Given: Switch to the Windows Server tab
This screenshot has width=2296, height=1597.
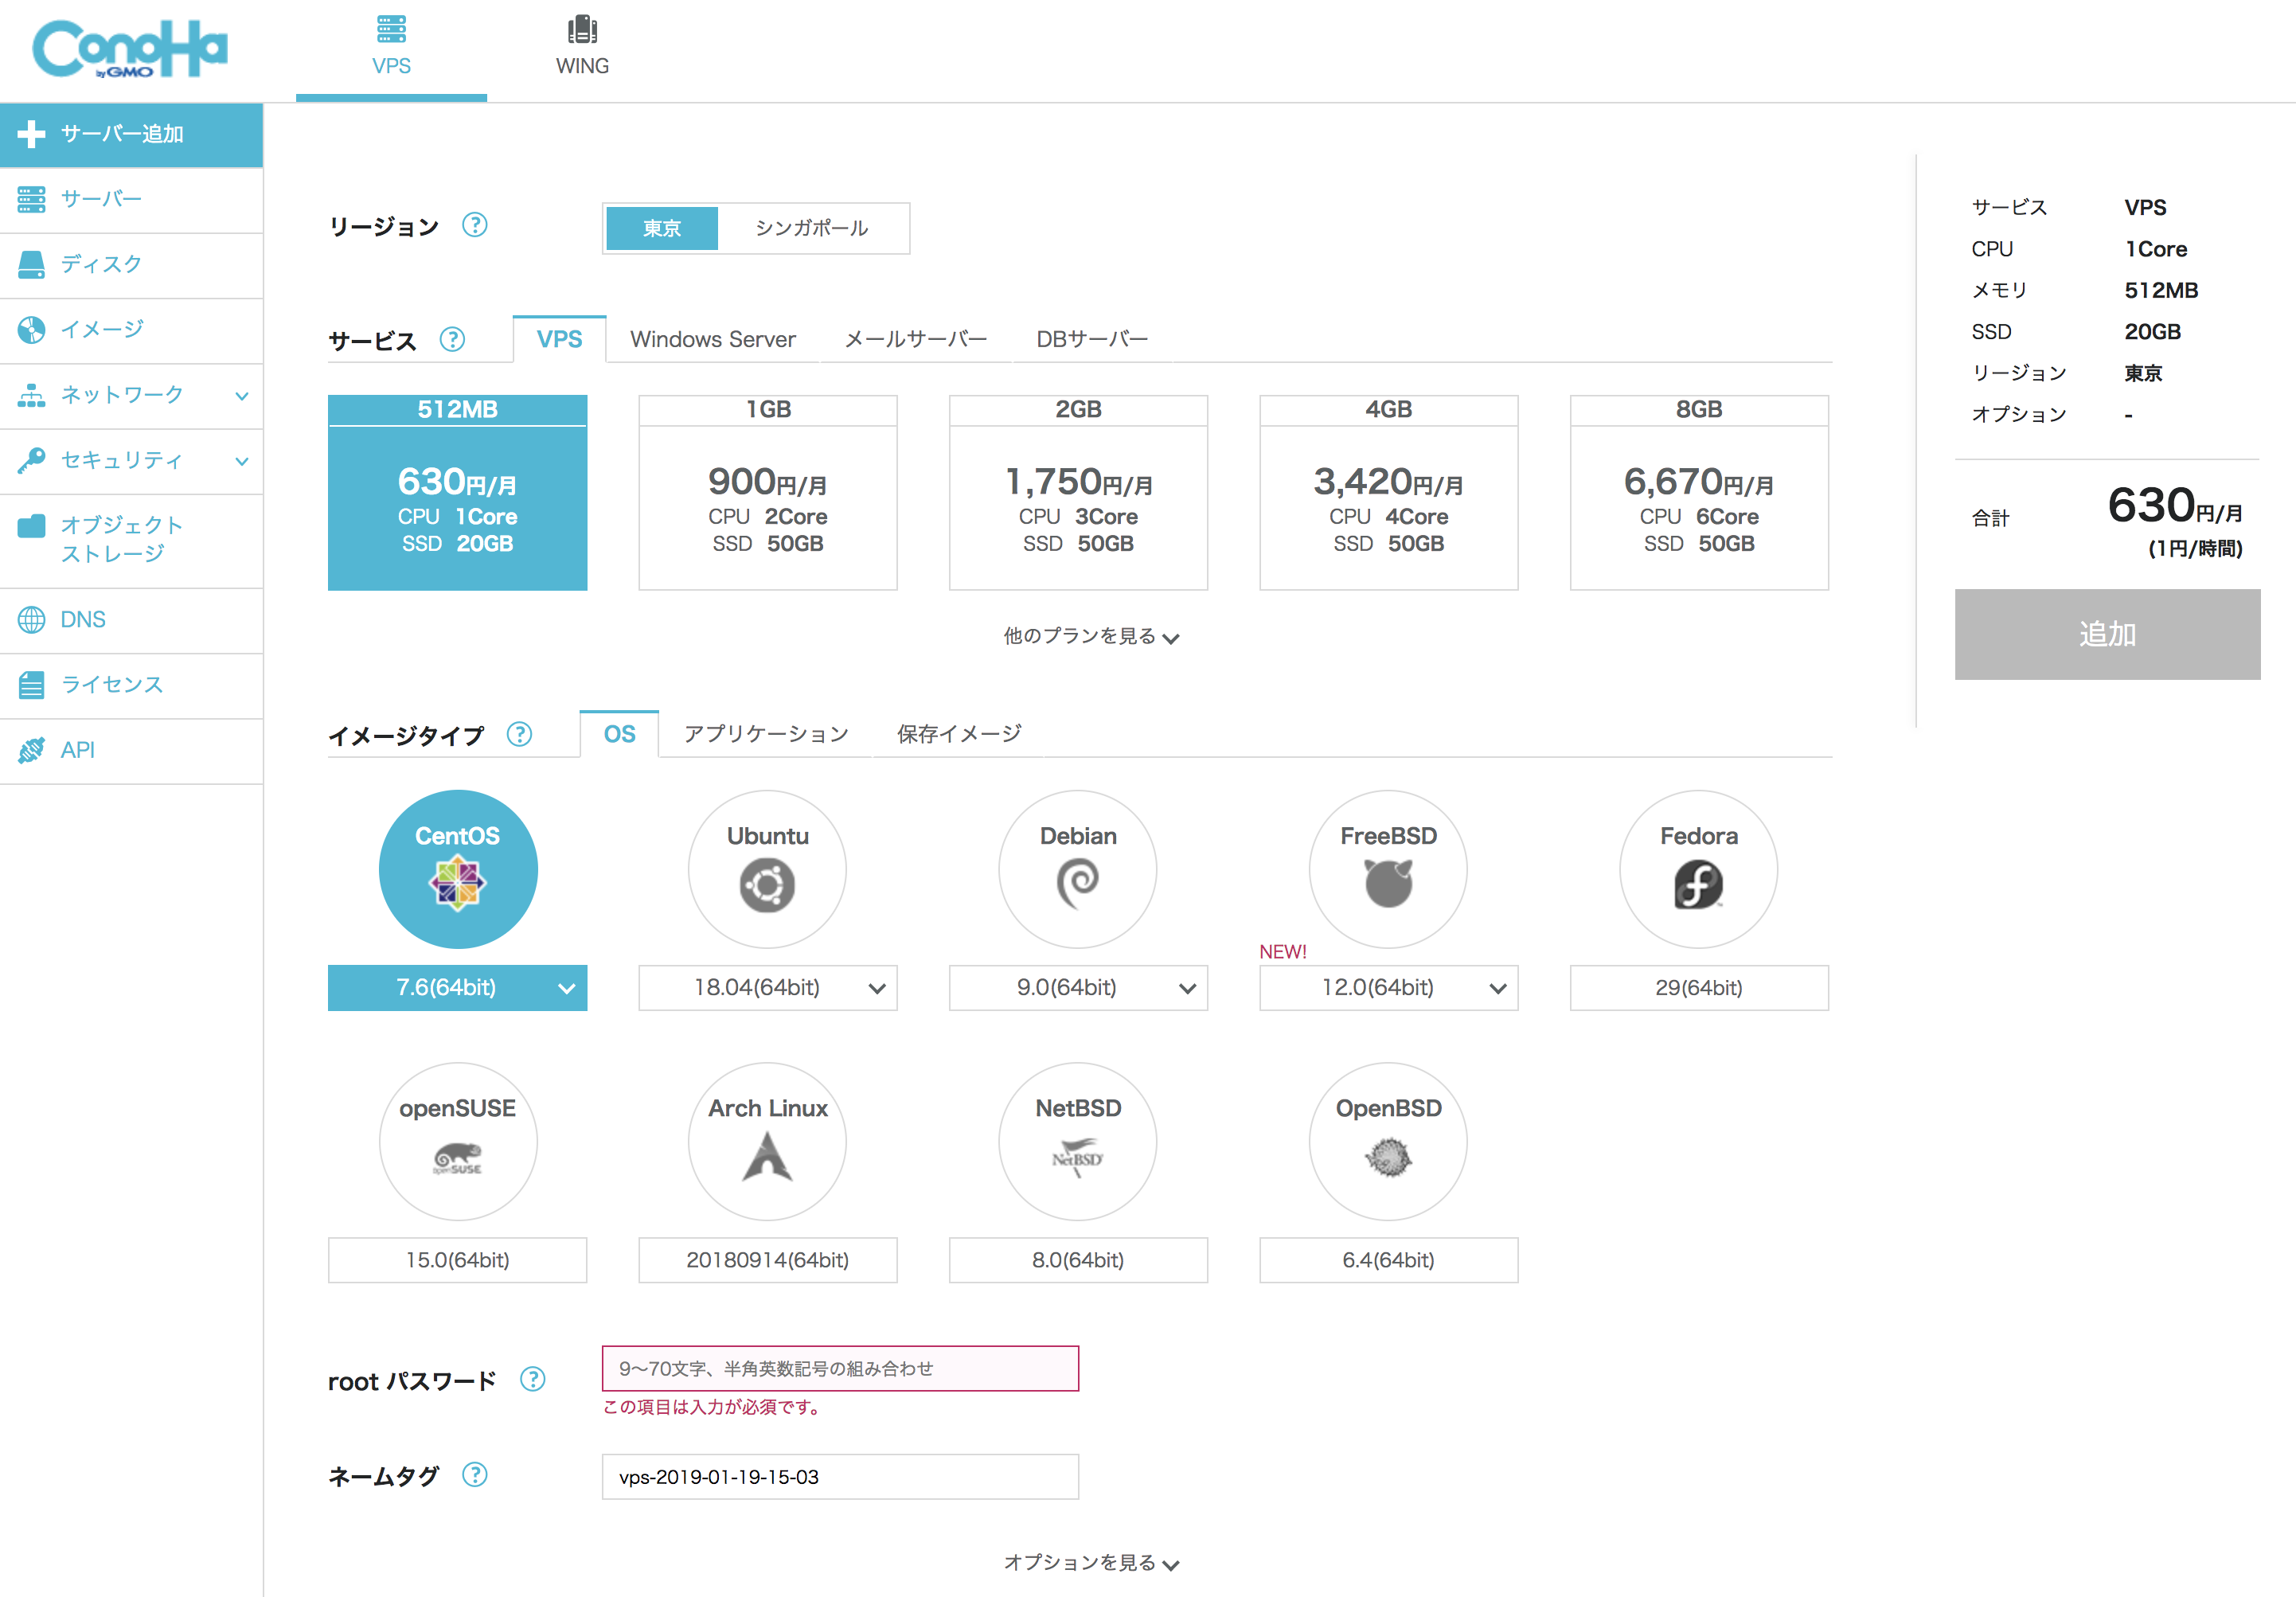Looking at the screenshot, I should click(x=713, y=339).
